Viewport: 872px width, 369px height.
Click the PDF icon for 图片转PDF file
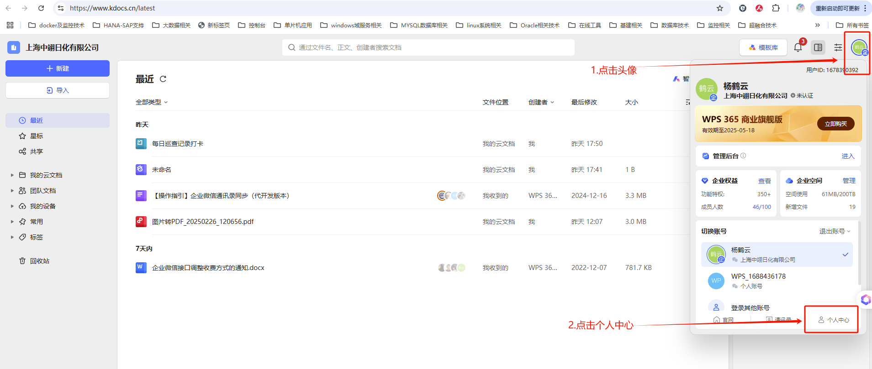tap(141, 222)
